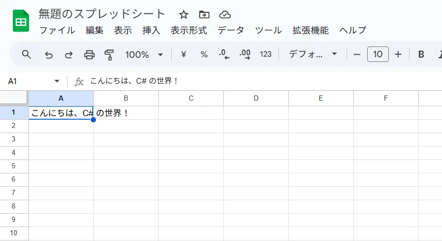The height and width of the screenshot is (241, 442).
Task: Click the search magnifier icon in toolbar
Action: coord(26,54)
